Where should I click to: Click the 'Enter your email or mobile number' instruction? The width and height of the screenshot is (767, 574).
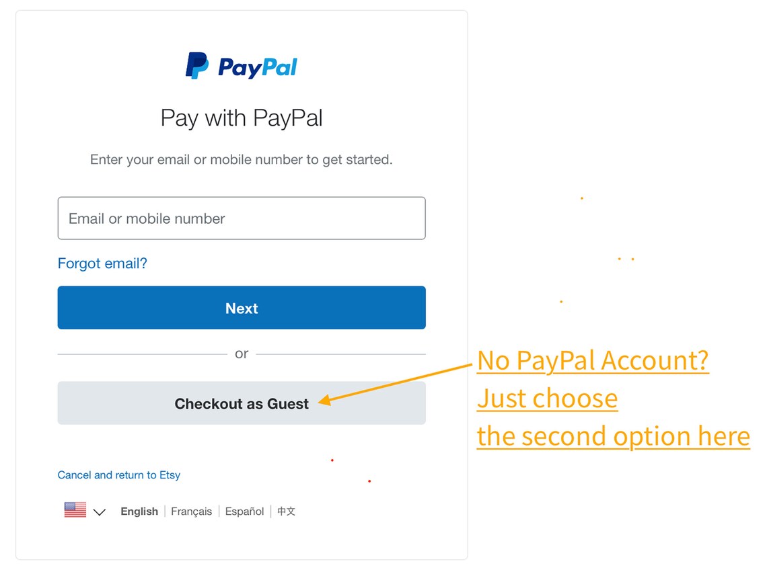point(242,160)
